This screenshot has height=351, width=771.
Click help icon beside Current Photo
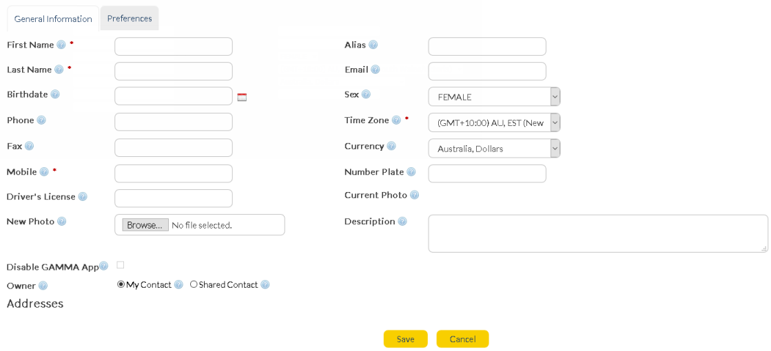[x=414, y=195]
